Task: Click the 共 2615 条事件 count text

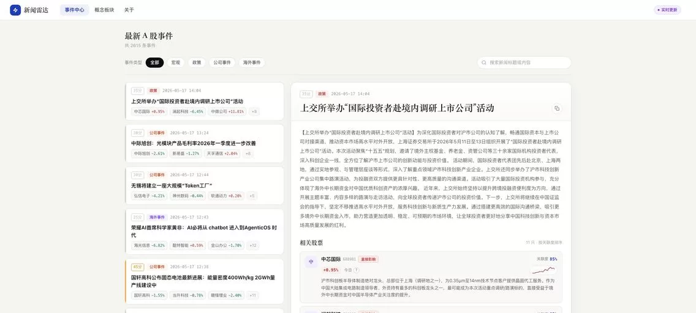Action: [140, 46]
